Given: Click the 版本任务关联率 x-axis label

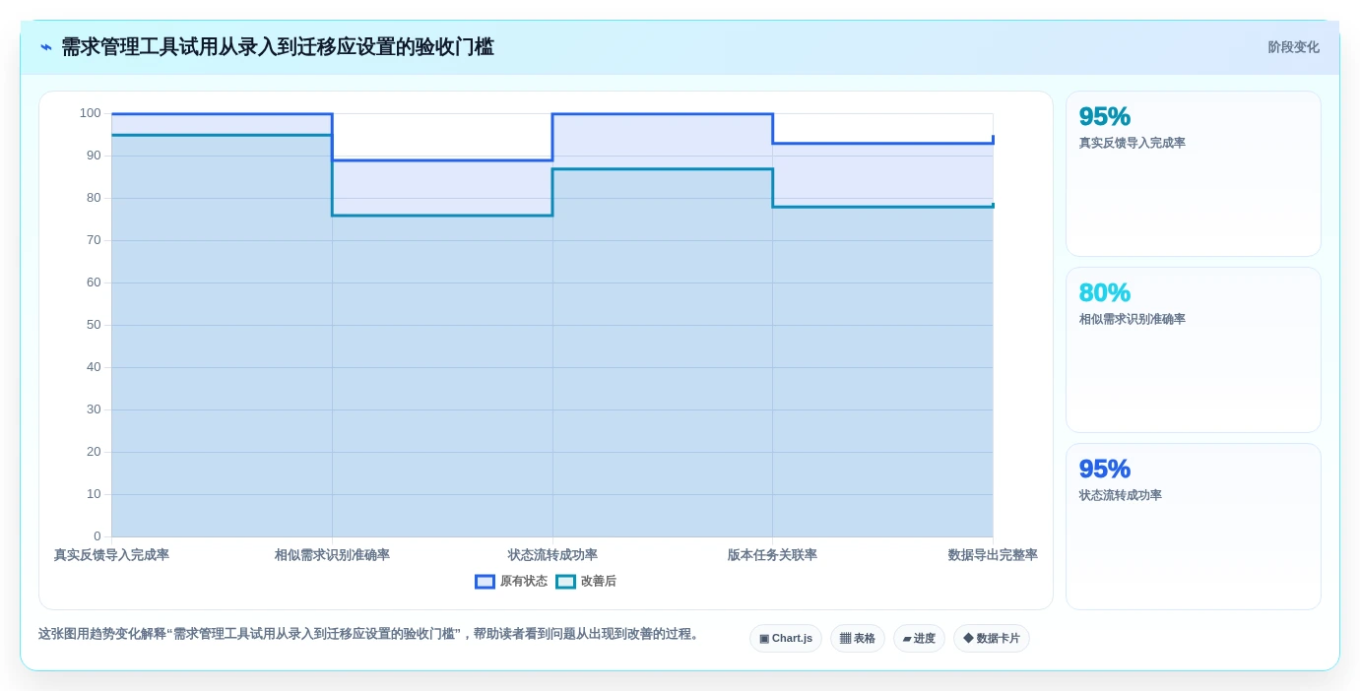Looking at the screenshot, I should (x=772, y=555).
